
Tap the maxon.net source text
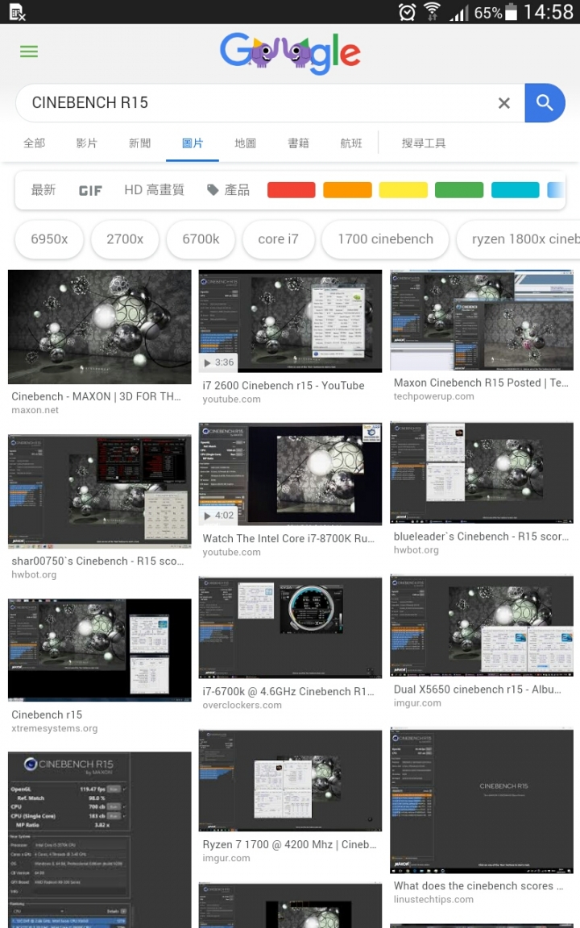[35, 410]
